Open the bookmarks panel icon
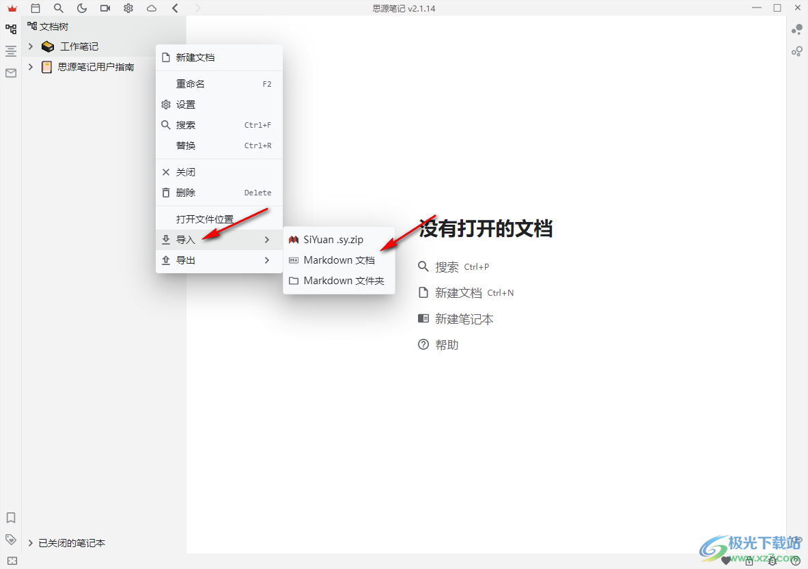The height and width of the screenshot is (569, 808). click(x=11, y=518)
